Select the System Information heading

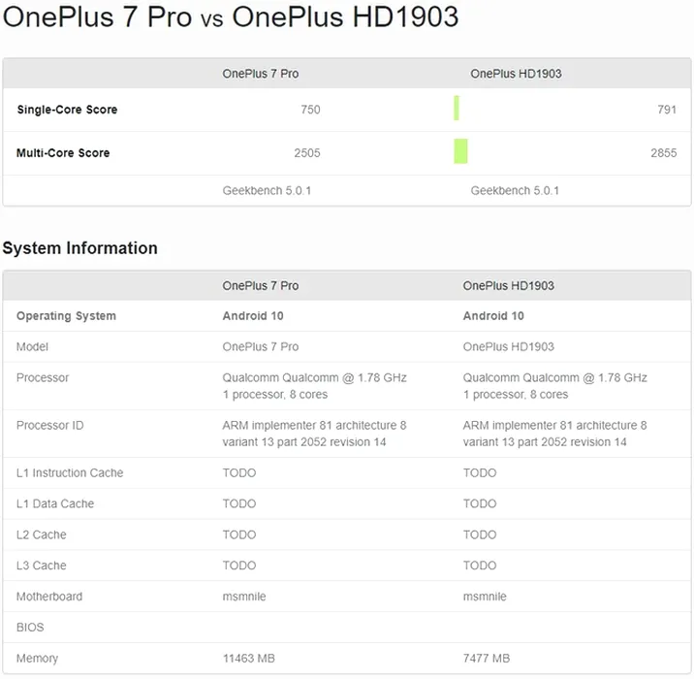(80, 248)
